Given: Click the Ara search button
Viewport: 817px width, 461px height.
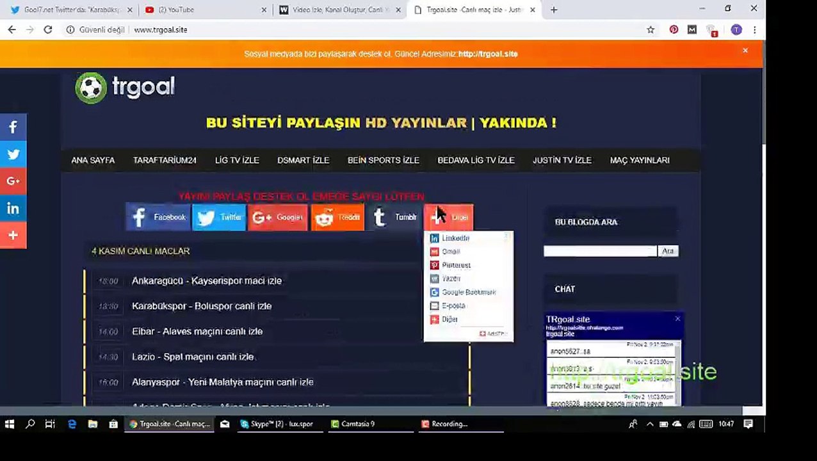Looking at the screenshot, I should click(x=668, y=251).
